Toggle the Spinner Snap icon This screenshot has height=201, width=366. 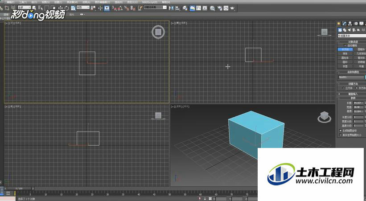[133, 8]
